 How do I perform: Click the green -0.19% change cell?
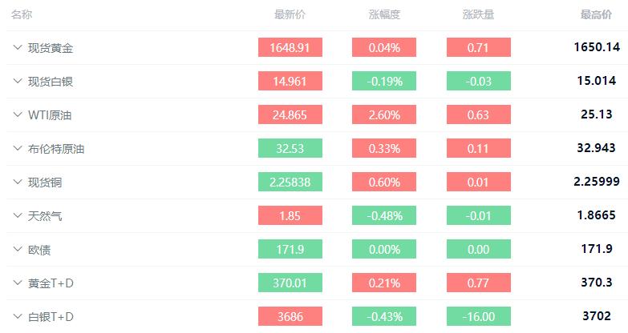384,82
